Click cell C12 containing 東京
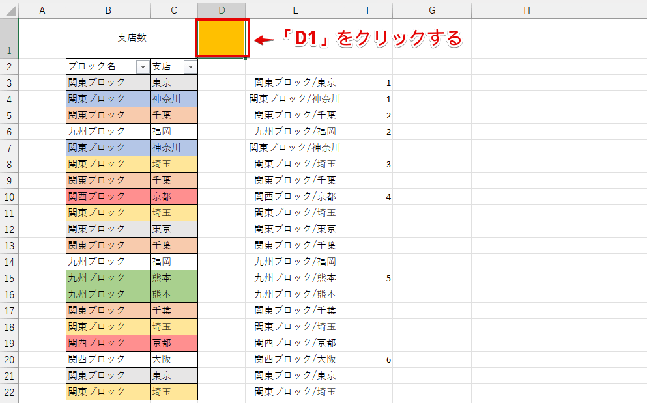 coord(174,229)
